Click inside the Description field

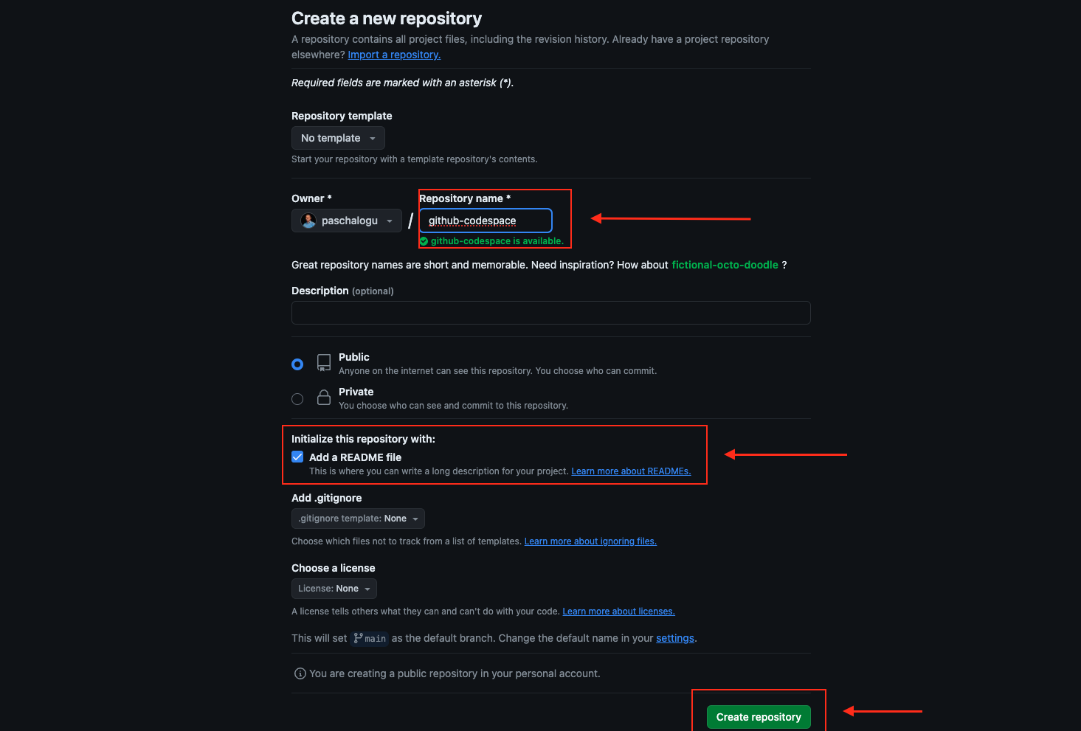click(x=550, y=312)
